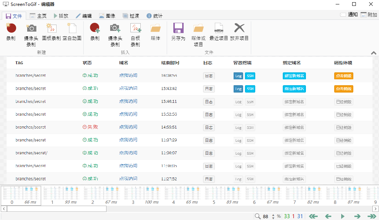This screenshot has width=379, height=220.
Task: Click the 附加 button at top right
Action: click(x=369, y=15)
